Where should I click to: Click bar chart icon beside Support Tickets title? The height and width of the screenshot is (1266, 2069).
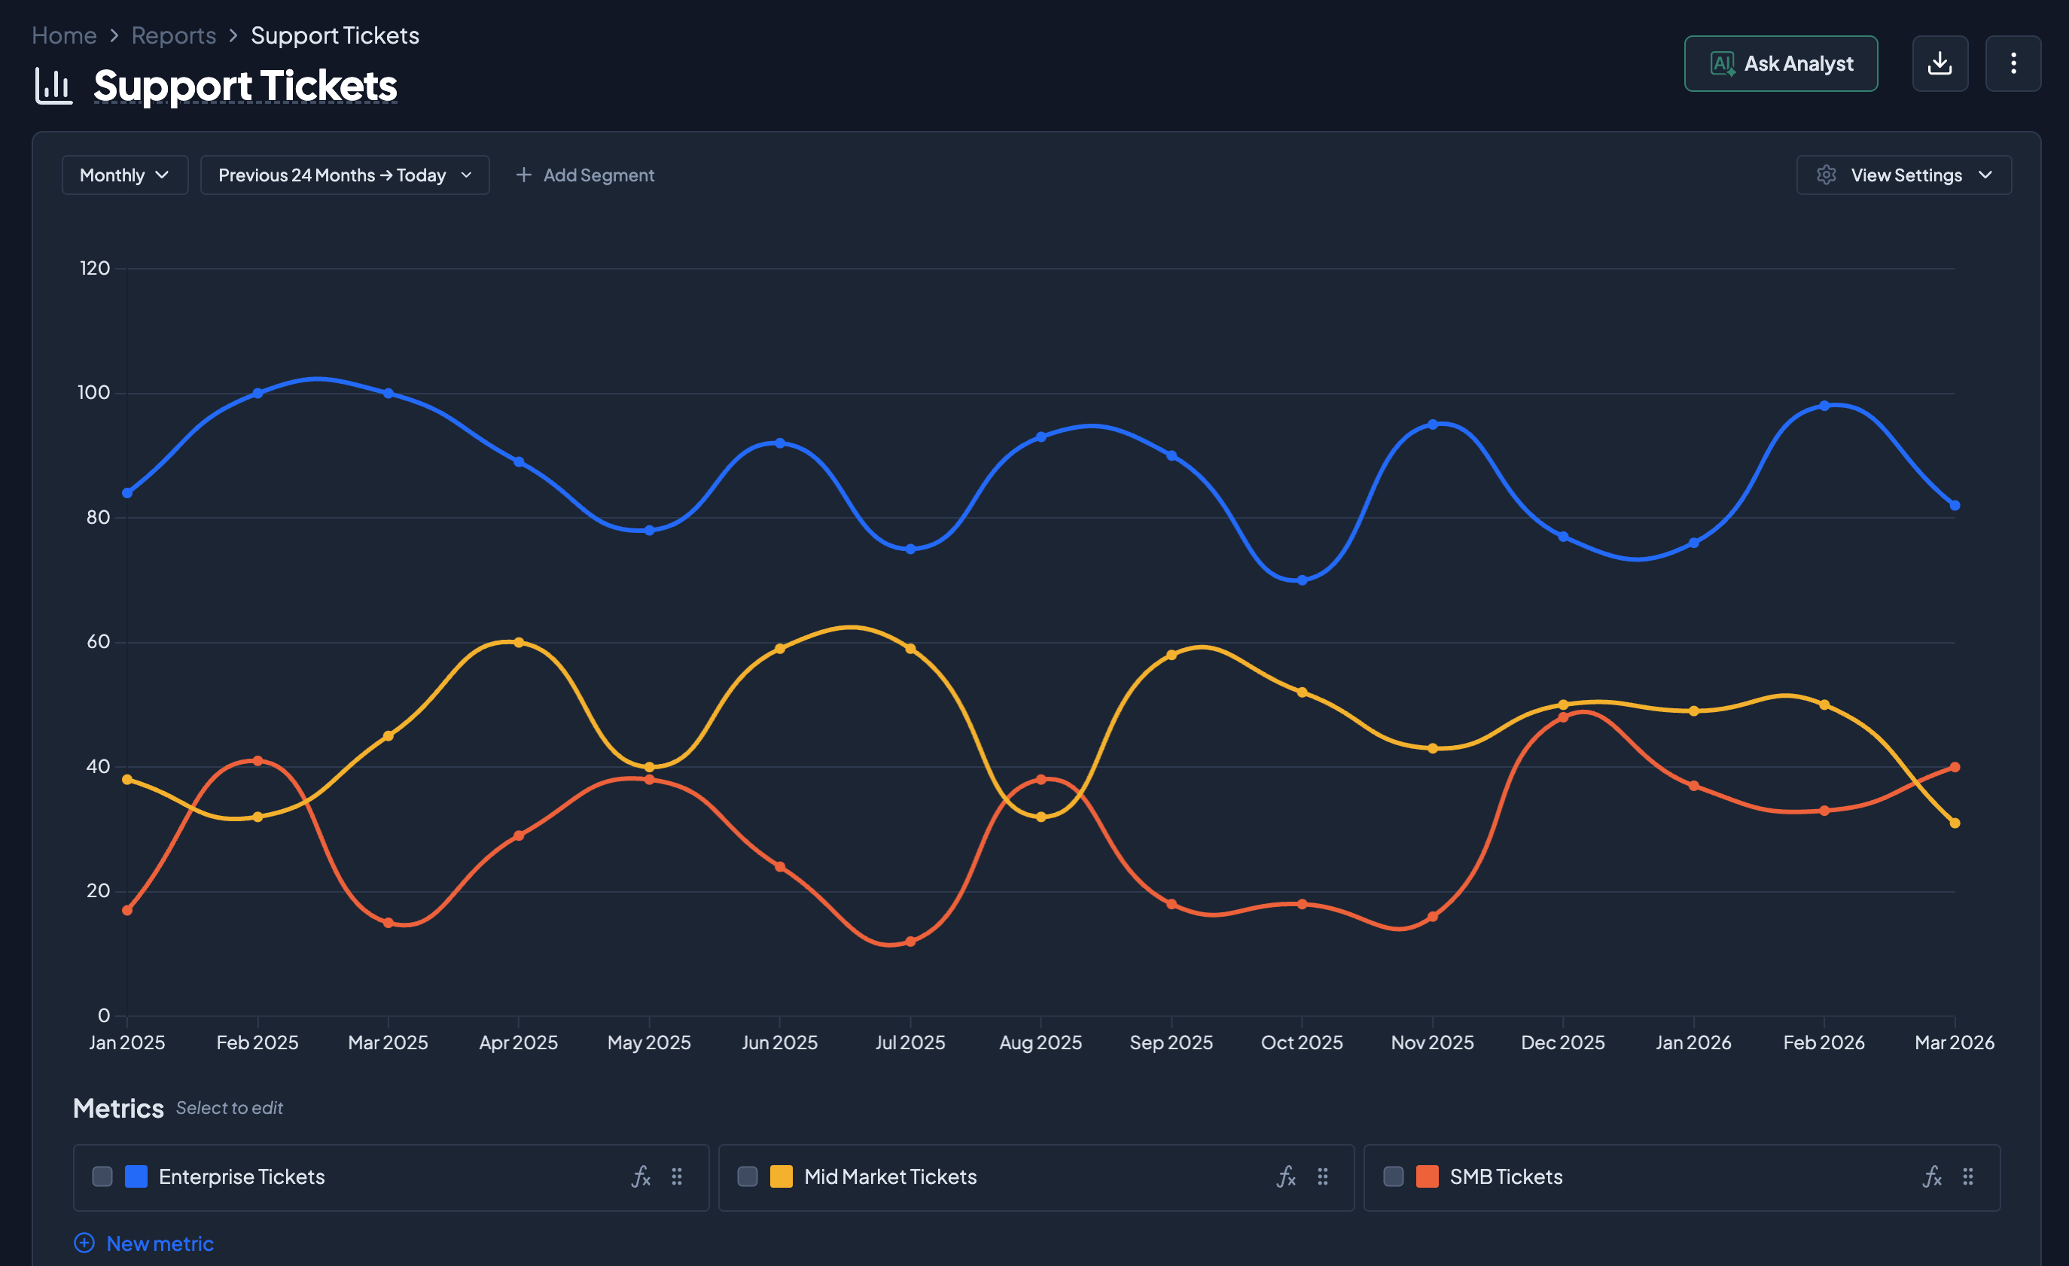click(53, 87)
